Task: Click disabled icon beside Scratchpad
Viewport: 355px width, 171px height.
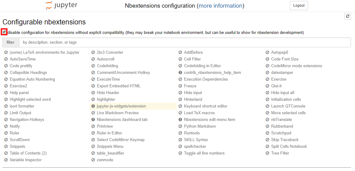Action: coord(267,133)
